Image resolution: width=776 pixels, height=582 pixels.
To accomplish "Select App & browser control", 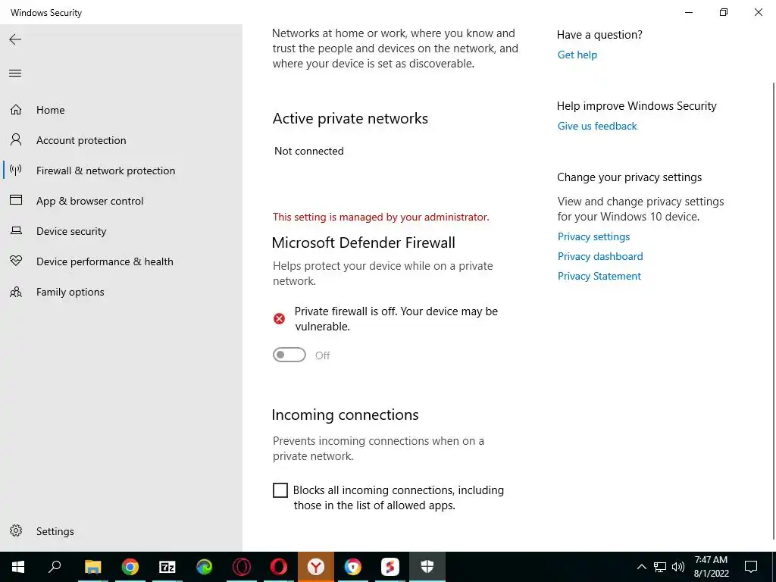I will tap(90, 201).
